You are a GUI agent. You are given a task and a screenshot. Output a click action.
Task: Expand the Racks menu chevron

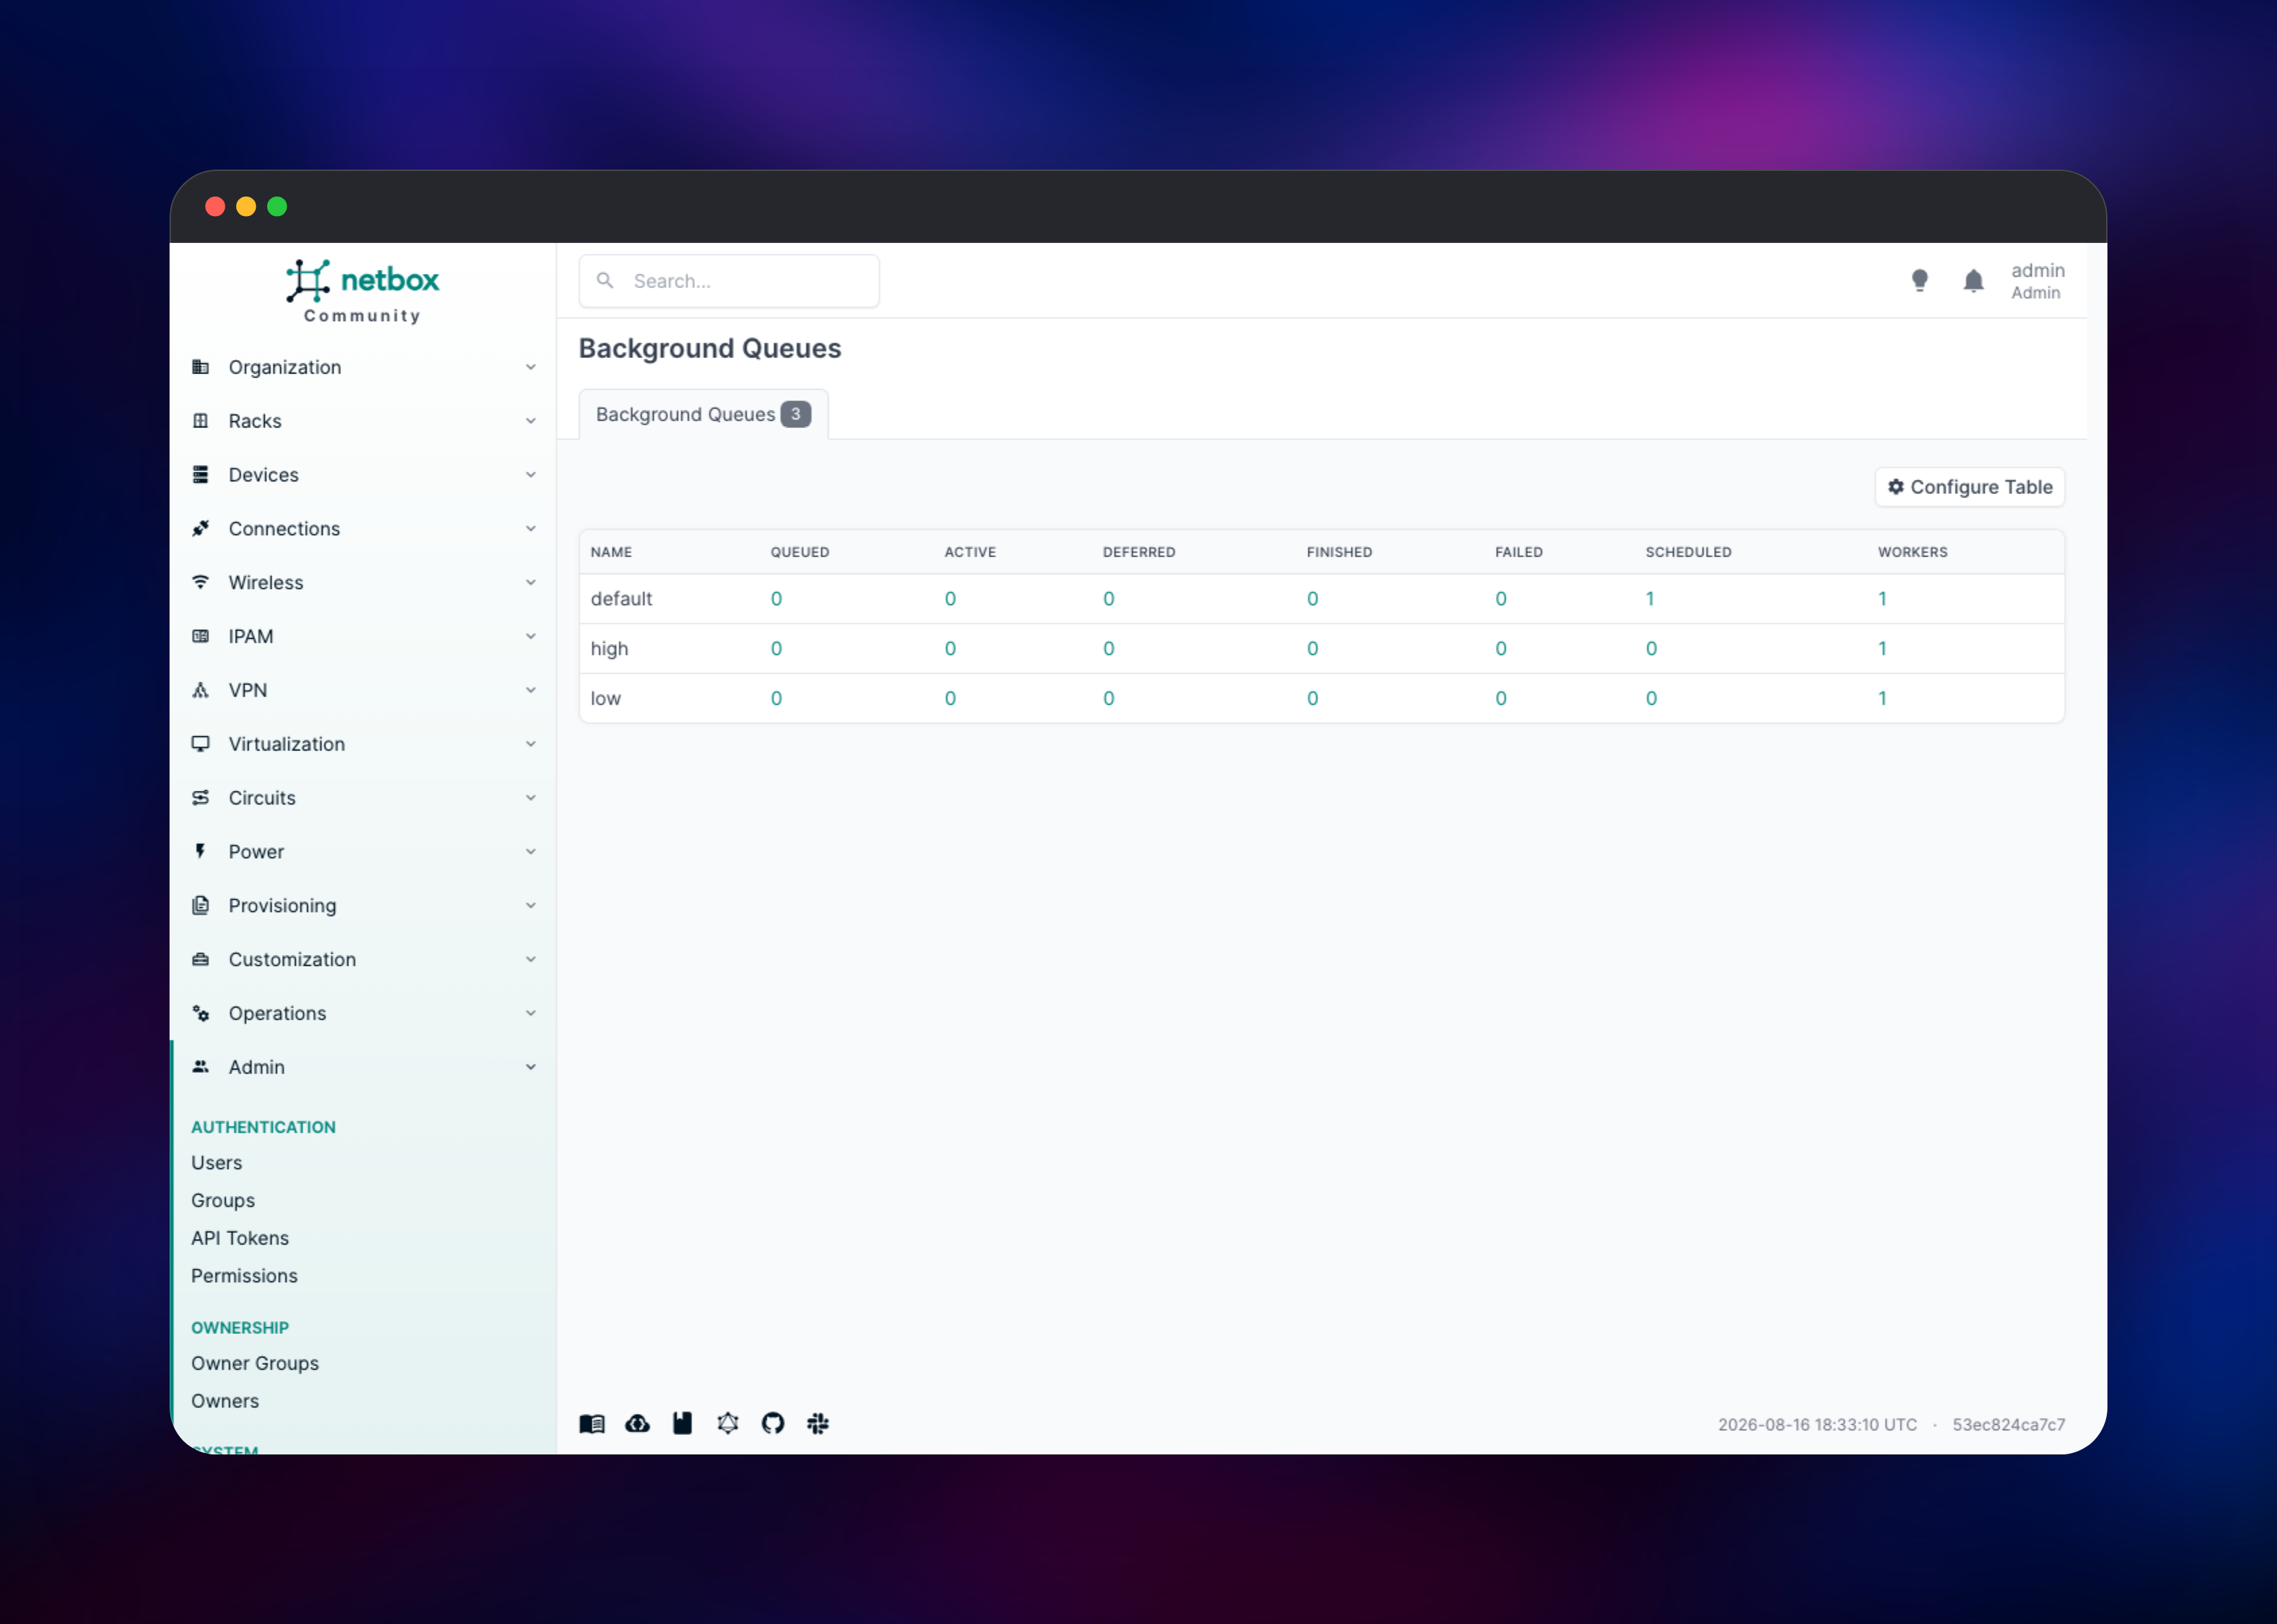(x=531, y=421)
